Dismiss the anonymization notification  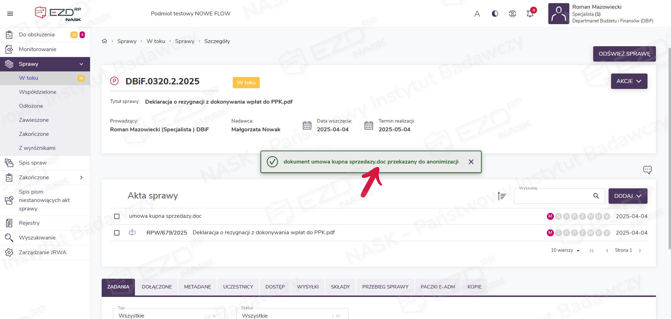pyautogui.click(x=471, y=162)
